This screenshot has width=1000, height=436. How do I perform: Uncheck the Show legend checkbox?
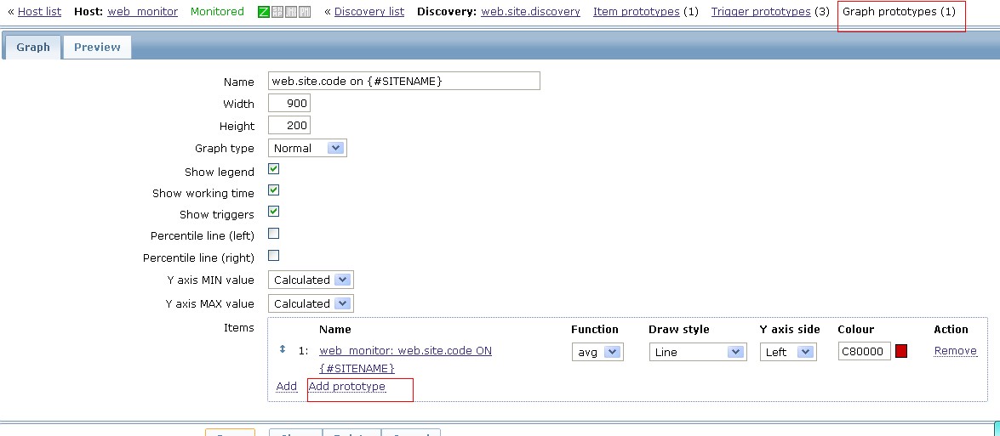click(x=273, y=169)
